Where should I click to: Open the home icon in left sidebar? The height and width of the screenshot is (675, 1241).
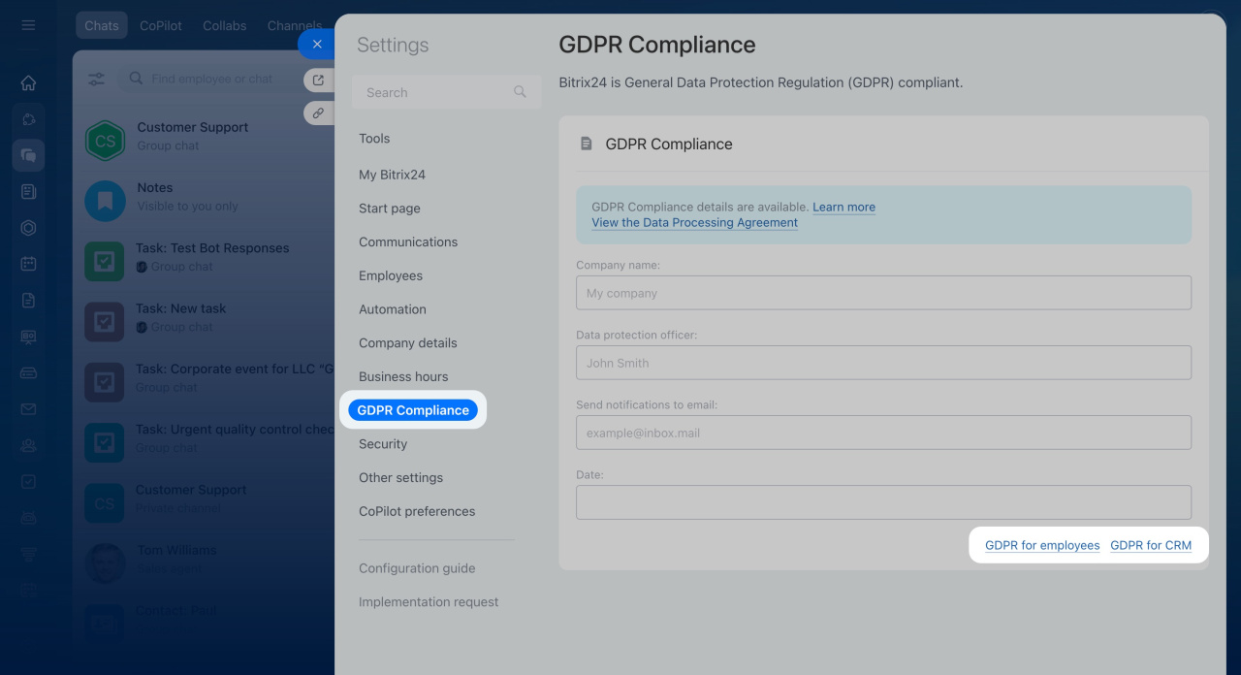pyautogui.click(x=28, y=83)
